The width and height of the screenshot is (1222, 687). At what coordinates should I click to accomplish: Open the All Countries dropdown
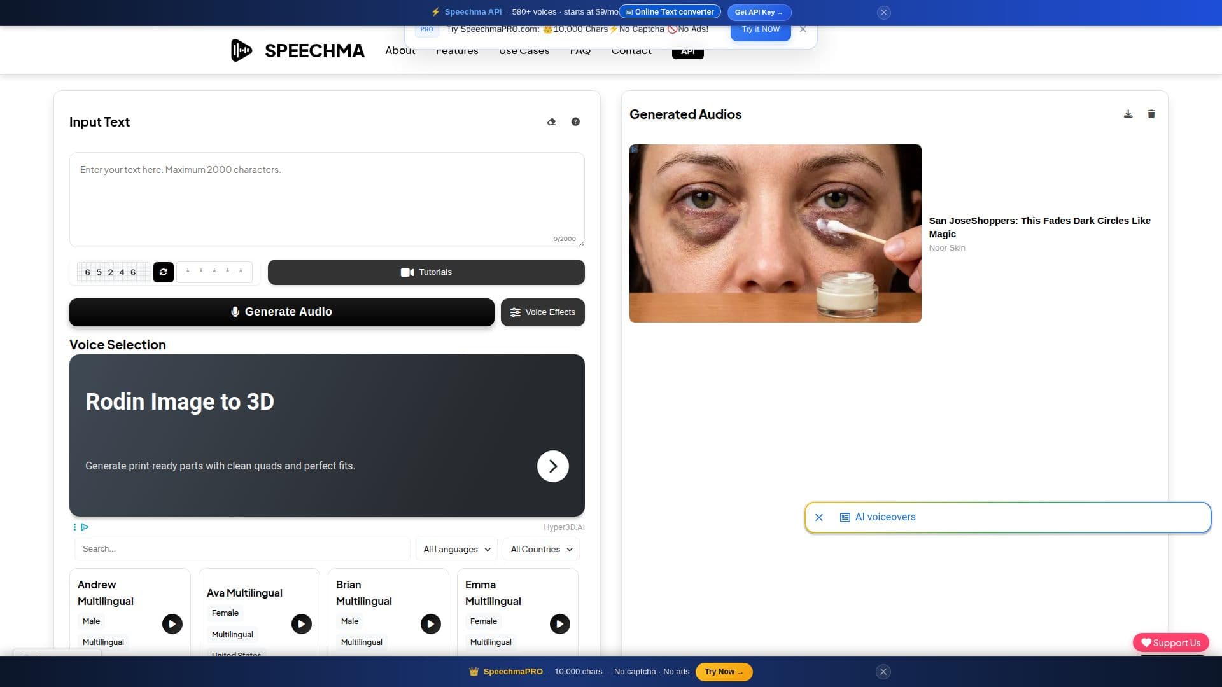[541, 550]
